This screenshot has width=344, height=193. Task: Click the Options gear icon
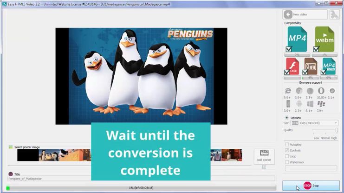pyautogui.click(x=286, y=118)
